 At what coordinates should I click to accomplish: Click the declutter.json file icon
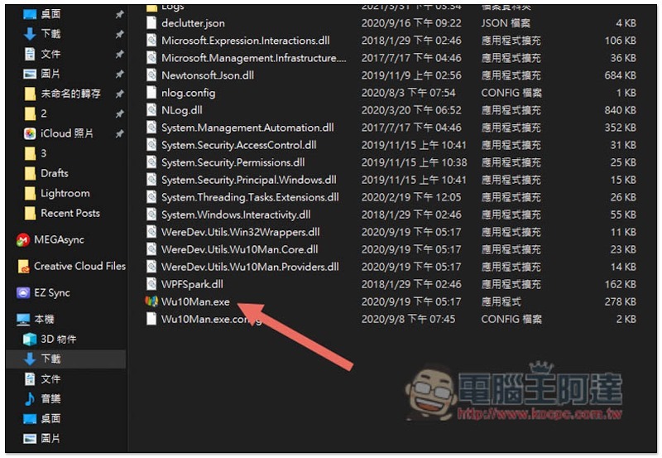(151, 23)
